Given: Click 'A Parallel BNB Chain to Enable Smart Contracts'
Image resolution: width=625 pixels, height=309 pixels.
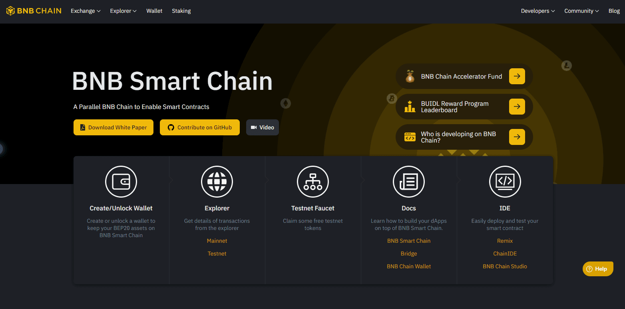Looking at the screenshot, I should click(x=141, y=107).
